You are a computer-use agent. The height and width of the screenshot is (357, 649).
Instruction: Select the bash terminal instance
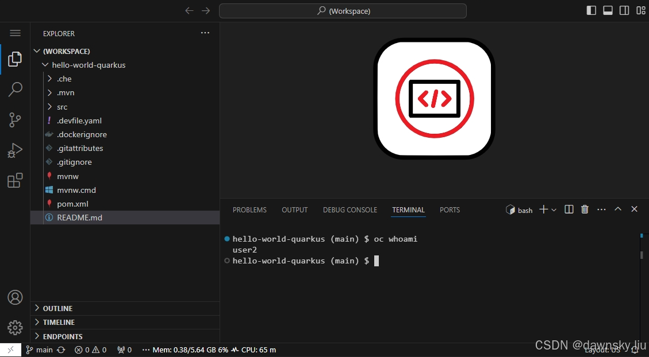[519, 210]
